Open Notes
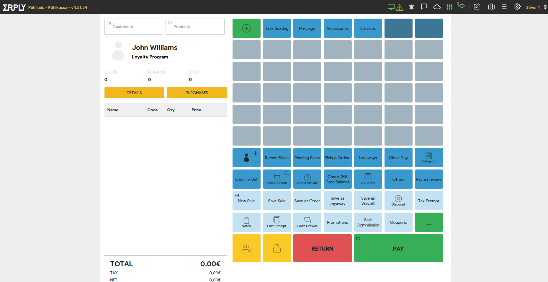This screenshot has height=282, width=548. (246, 222)
